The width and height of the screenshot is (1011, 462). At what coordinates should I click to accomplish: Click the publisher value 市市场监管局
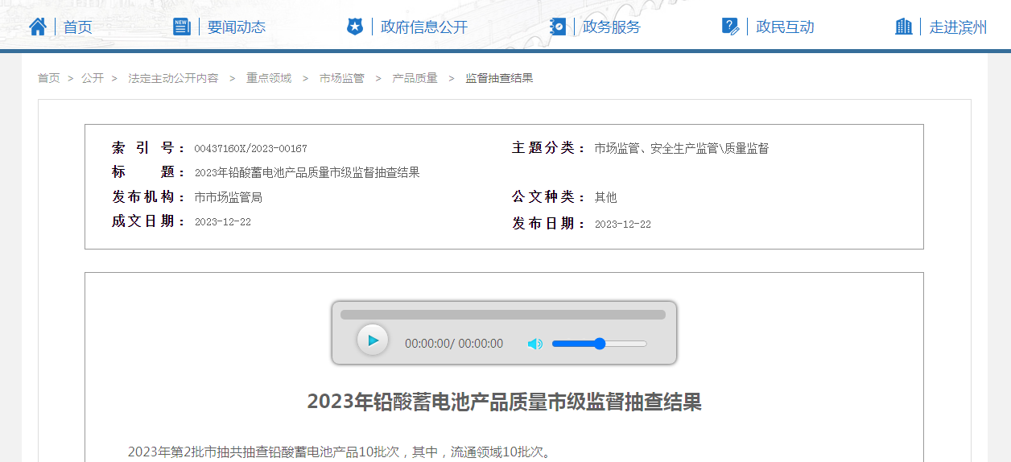coord(228,197)
